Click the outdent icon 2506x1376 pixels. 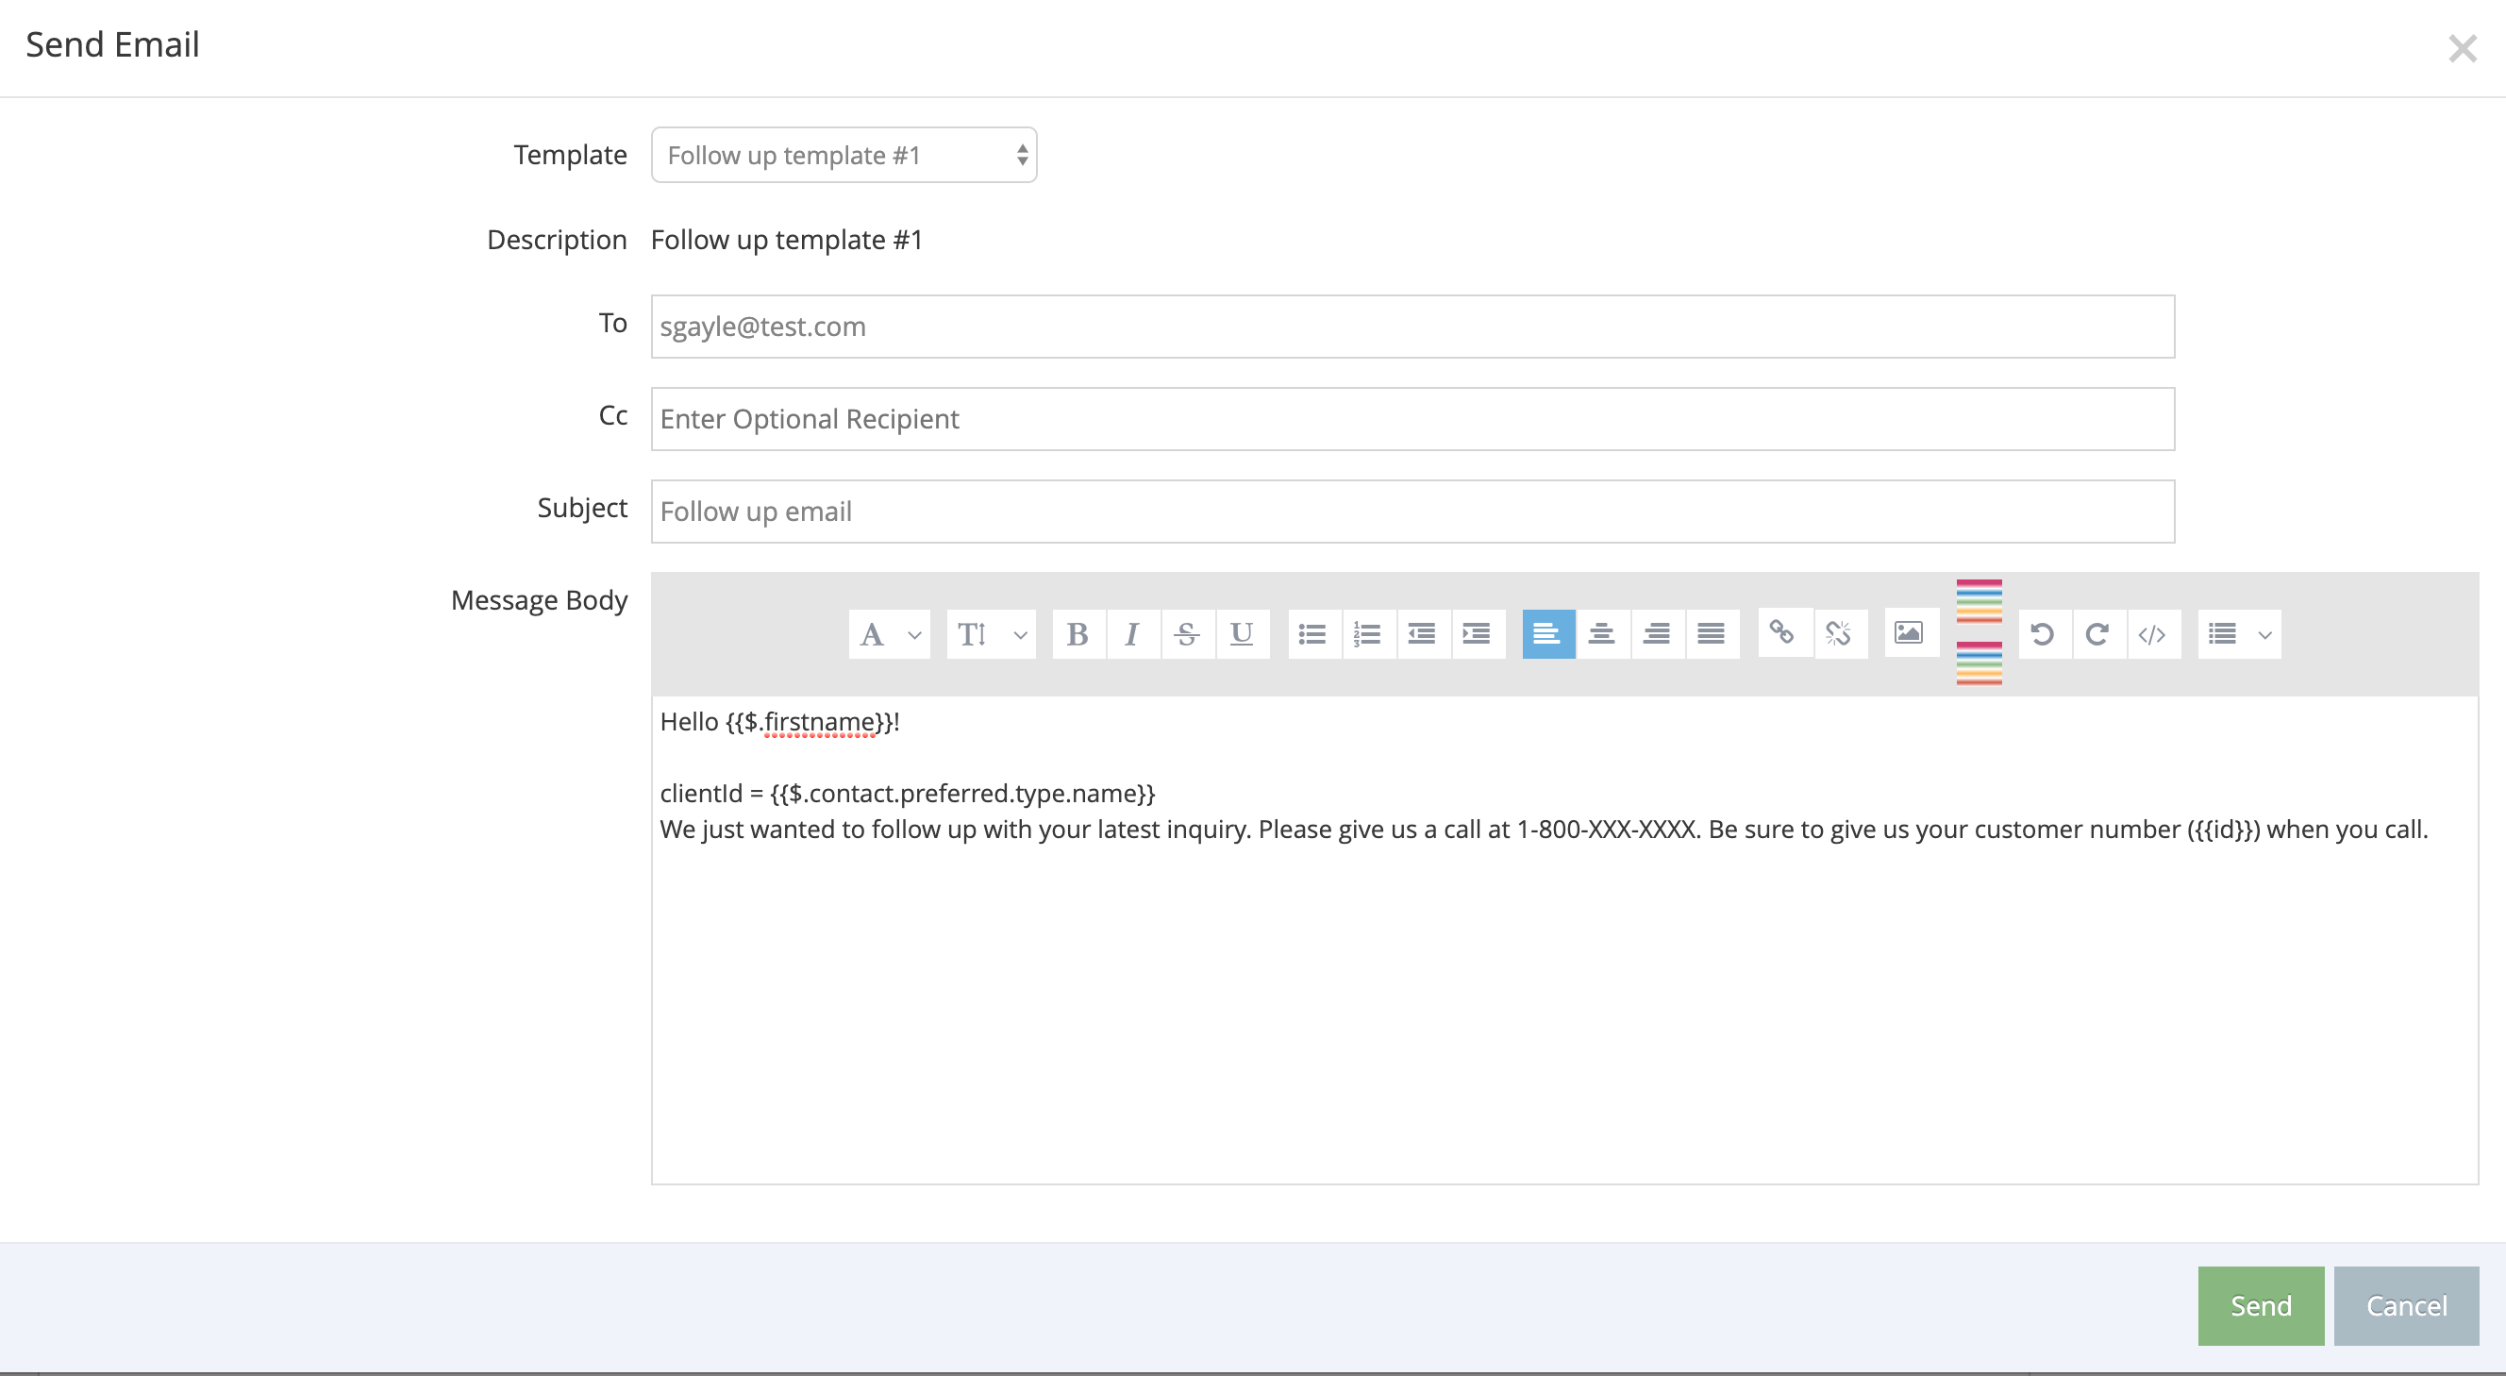[1421, 634]
